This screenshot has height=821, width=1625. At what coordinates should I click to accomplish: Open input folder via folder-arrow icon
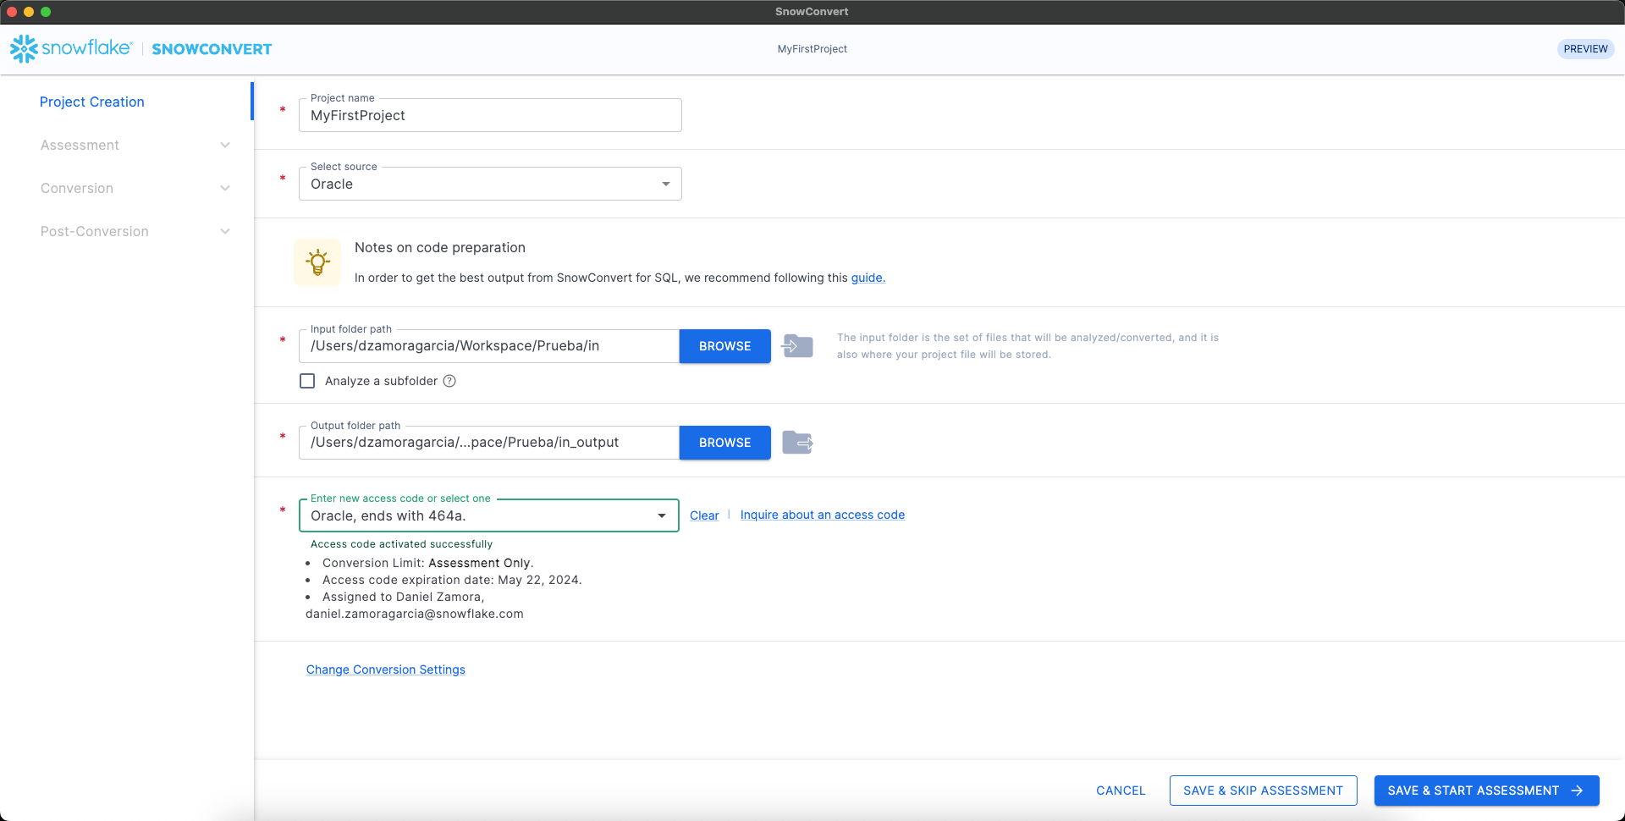(797, 346)
